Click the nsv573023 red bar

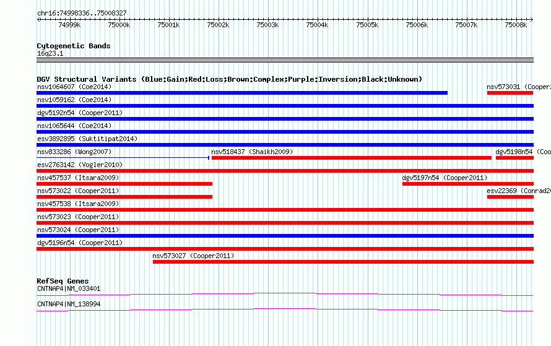(285, 223)
